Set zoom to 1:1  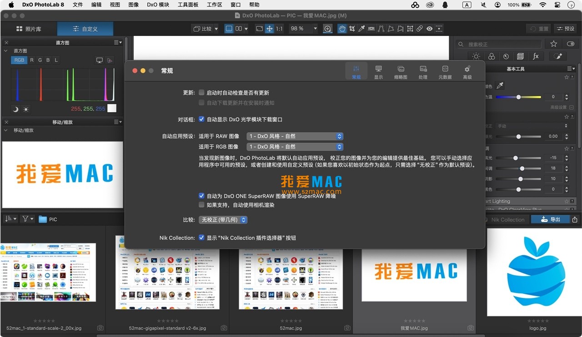coord(279,29)
